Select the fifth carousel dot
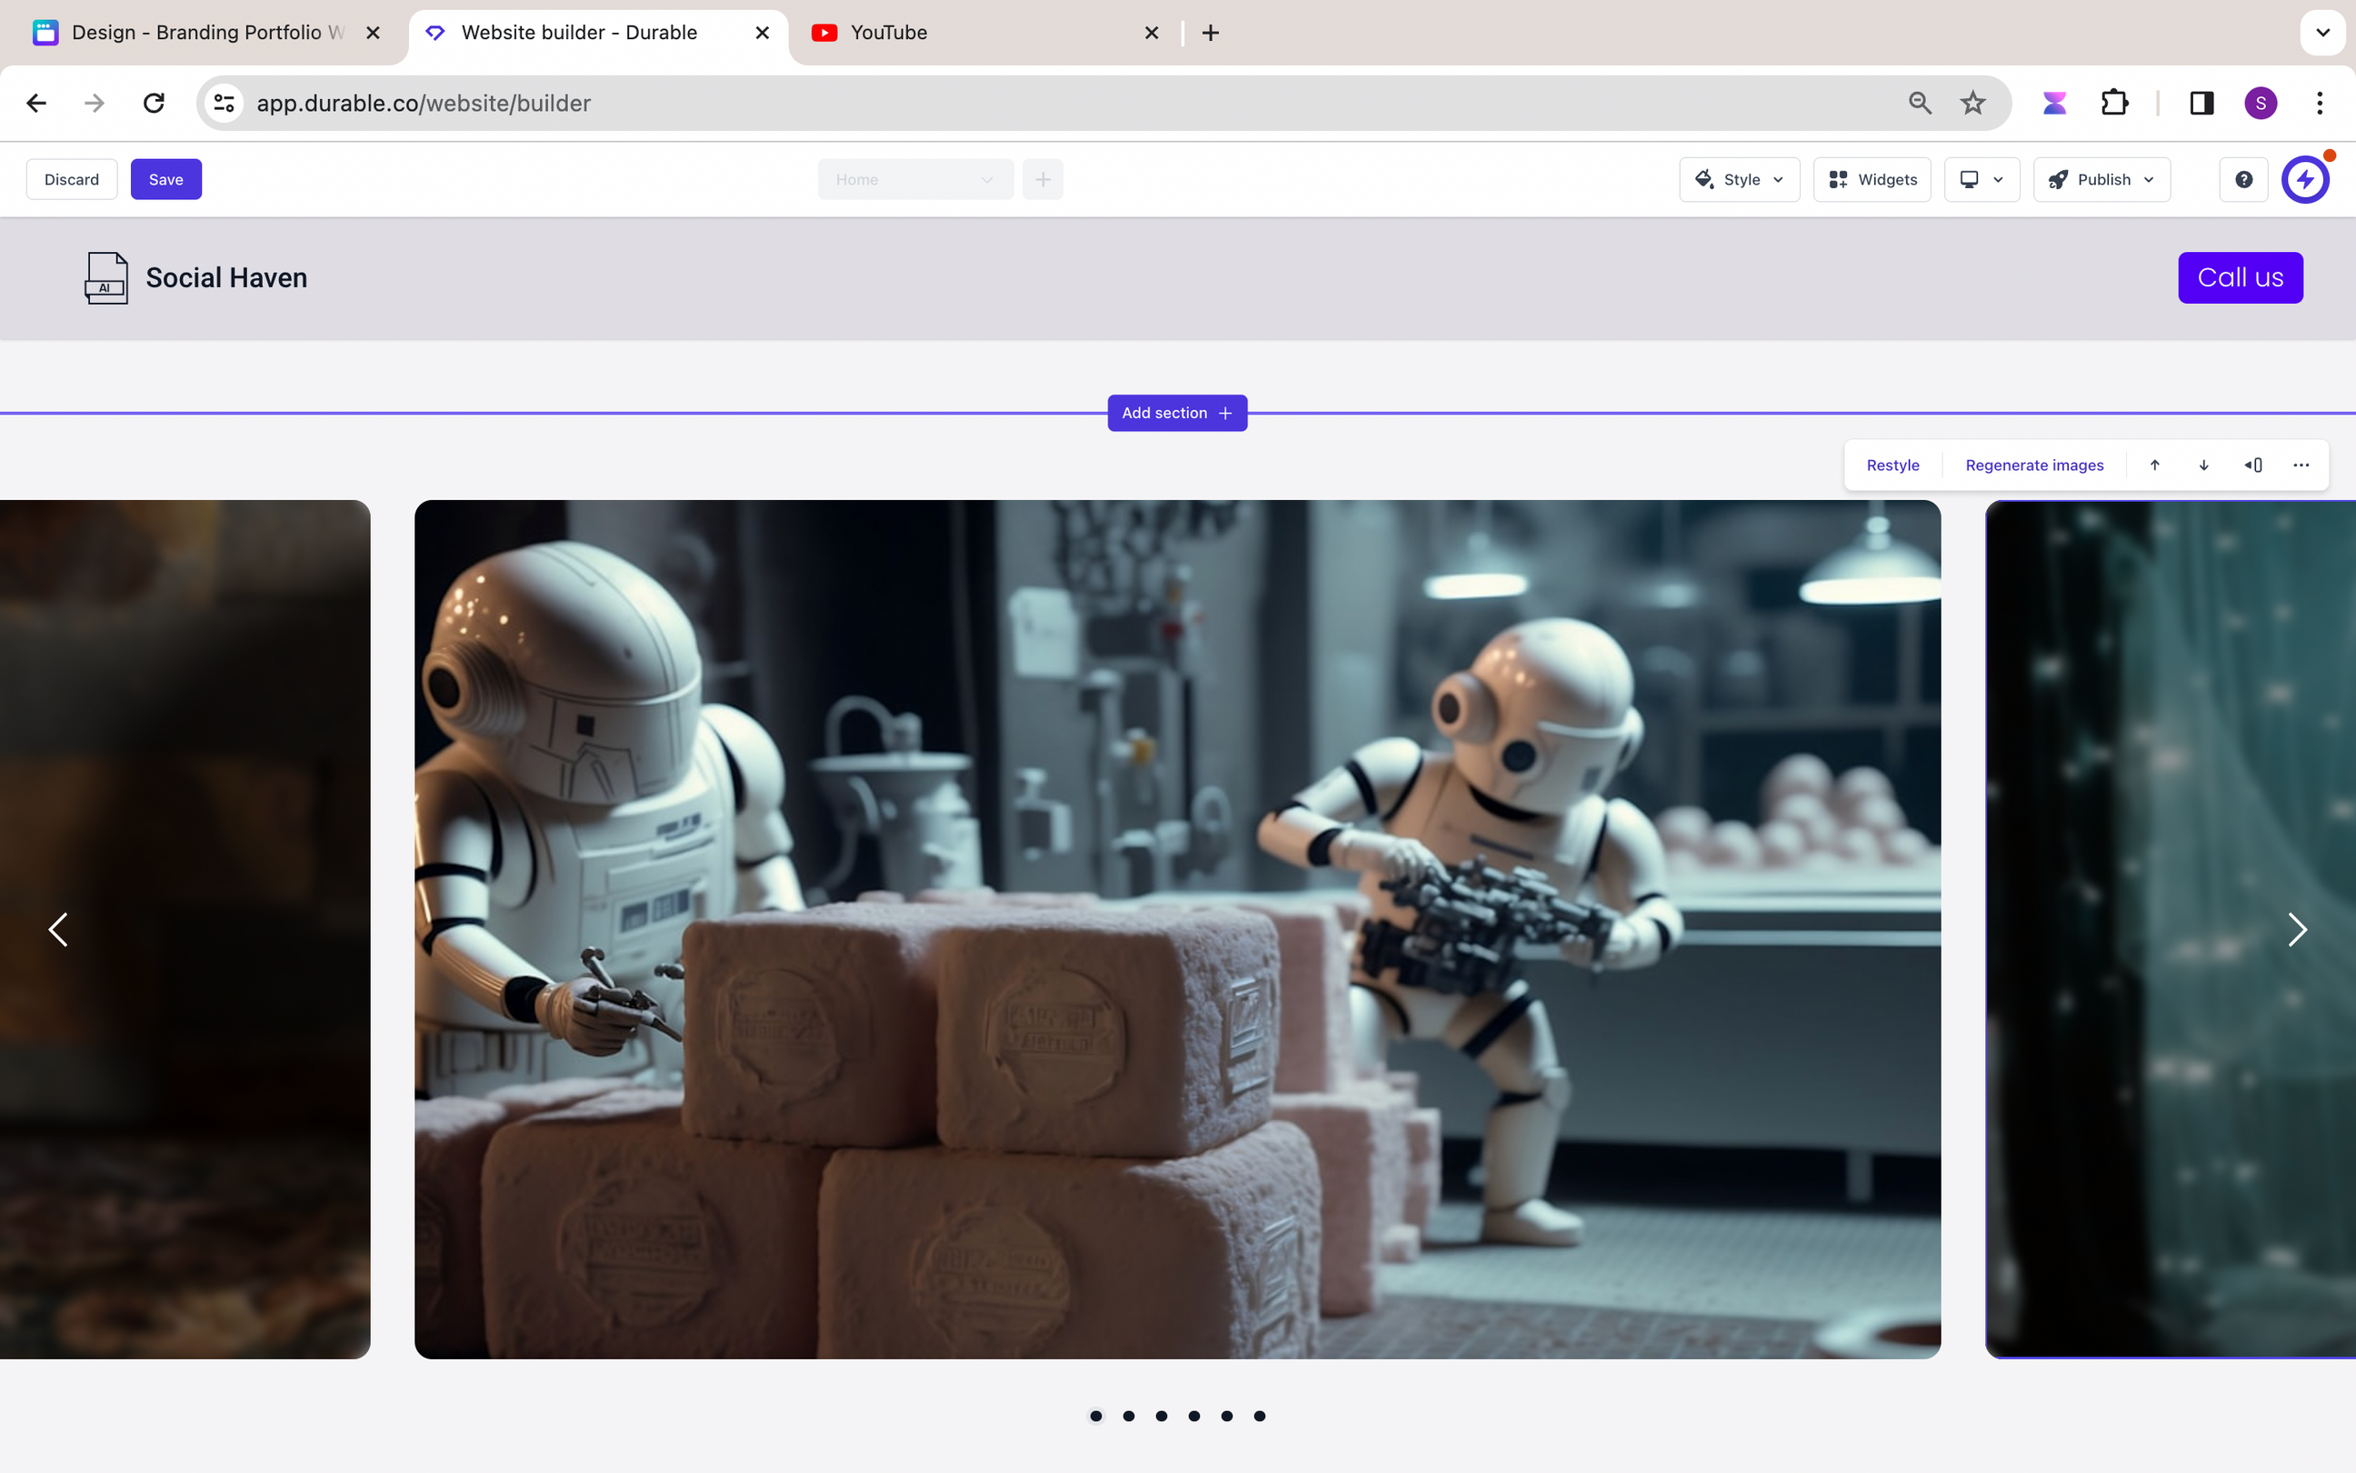 pos(1227,1417)
